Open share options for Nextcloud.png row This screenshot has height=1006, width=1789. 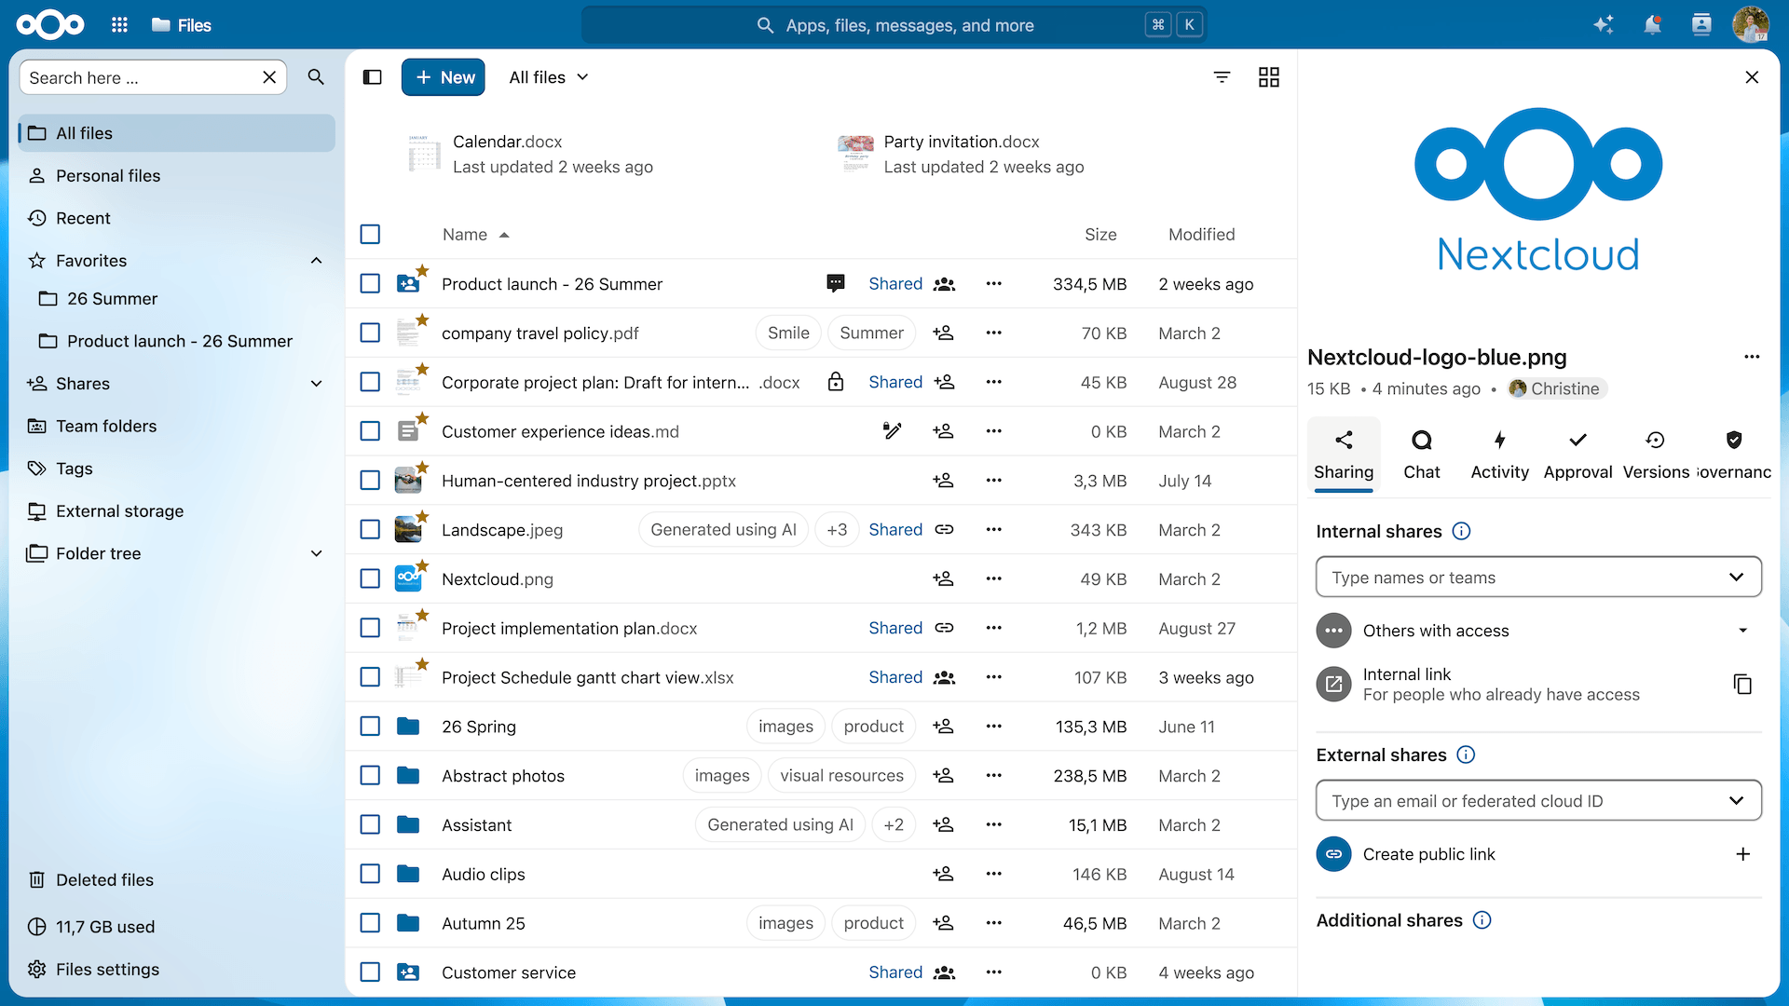point(943,578)
